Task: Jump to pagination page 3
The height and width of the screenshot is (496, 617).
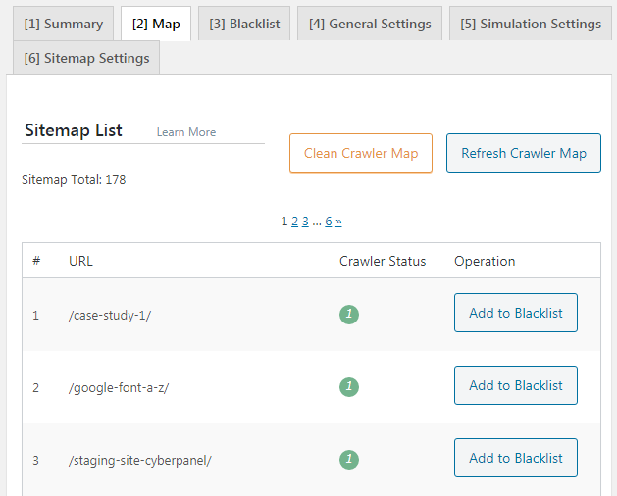Action: pyautogui.click(x=305, y=222)
